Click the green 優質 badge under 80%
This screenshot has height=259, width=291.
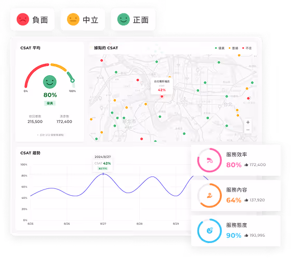tap(50, 103)
